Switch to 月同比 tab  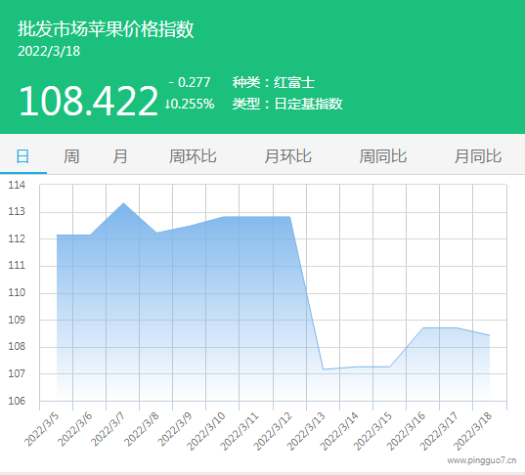tap(478, 156)
